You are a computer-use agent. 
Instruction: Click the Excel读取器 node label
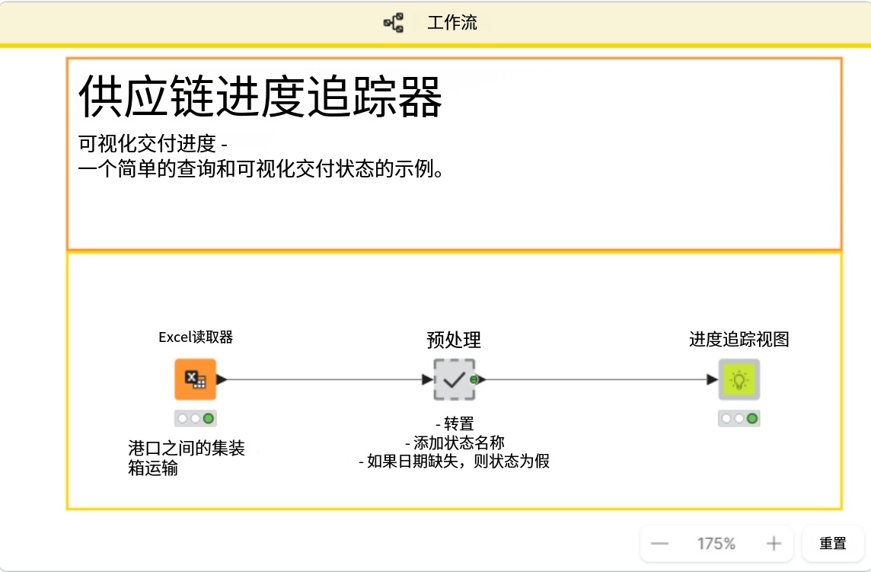tap(196, 337)
